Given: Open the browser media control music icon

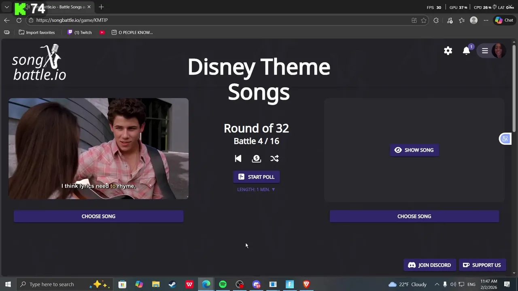Looking at the screenshot, I should pyautogui.click(x=450, y=20).
